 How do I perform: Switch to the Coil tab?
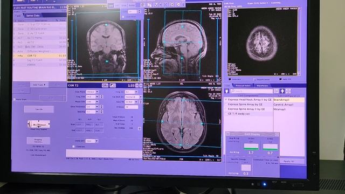coord(227,86)
